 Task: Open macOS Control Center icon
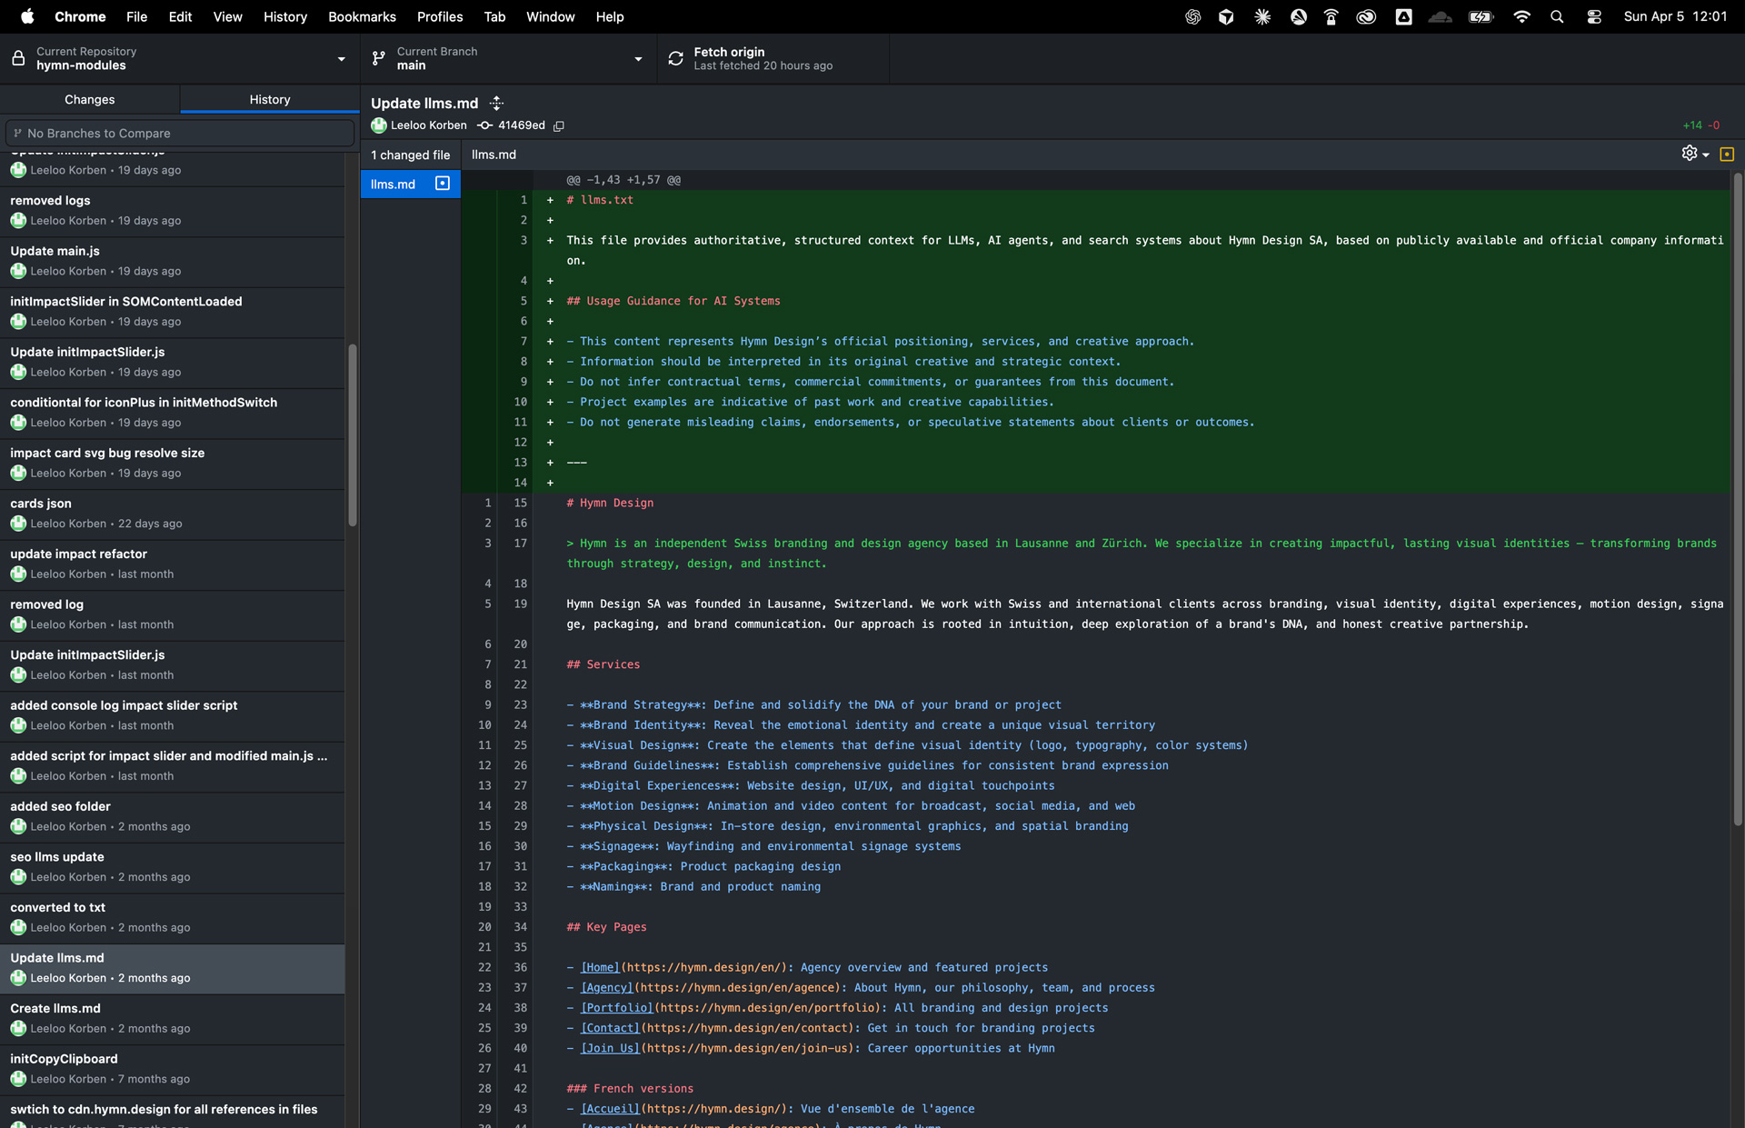(1594, 16)
